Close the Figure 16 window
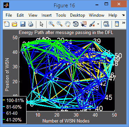This screenshot has height=127, width=129. point(119,4)
